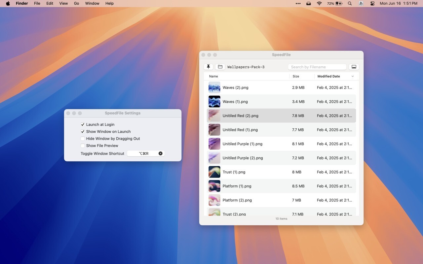Open Spotlight search in menu bar
The width and height of the screenshot is (423, 264).
click(x=350, y=3)
